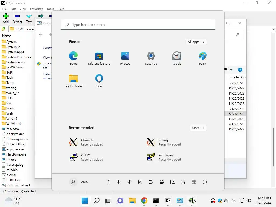Open Pictures folder icon in Start footer

pyautogui.click(x=140, y=182)
